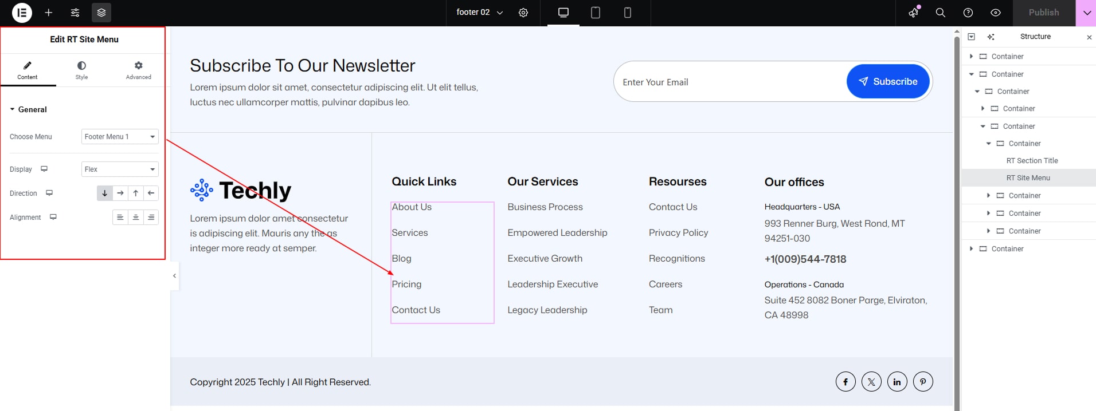
Task: Click the AI sparkle icon in Structure panel
Action: pos(991,37)
